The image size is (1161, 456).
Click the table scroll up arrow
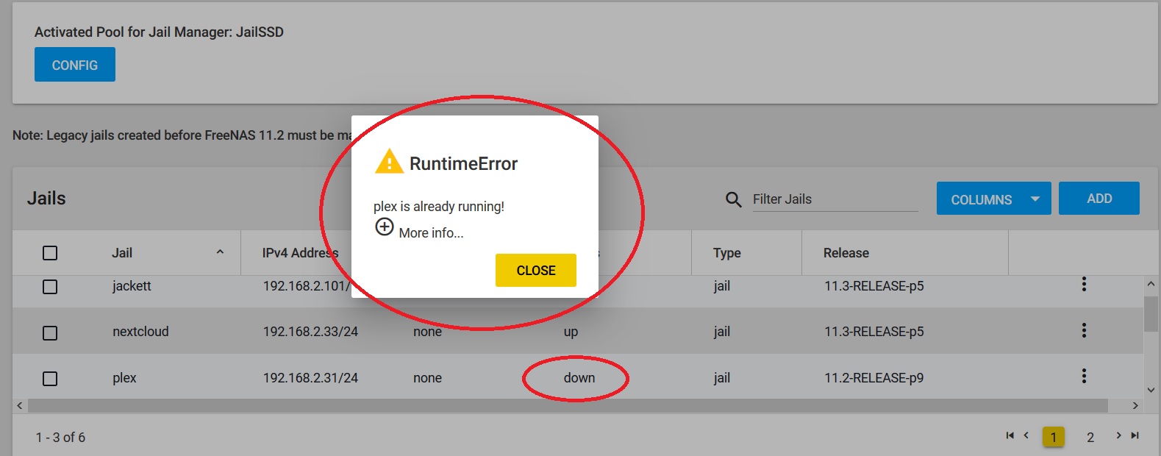click(1151, 283)
